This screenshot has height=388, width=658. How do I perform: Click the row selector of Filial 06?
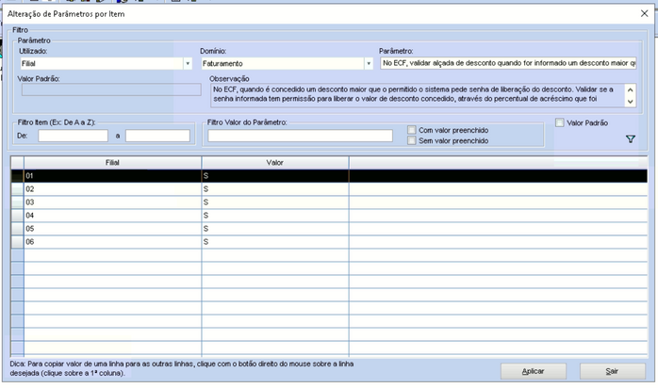[x=17, y=241]
